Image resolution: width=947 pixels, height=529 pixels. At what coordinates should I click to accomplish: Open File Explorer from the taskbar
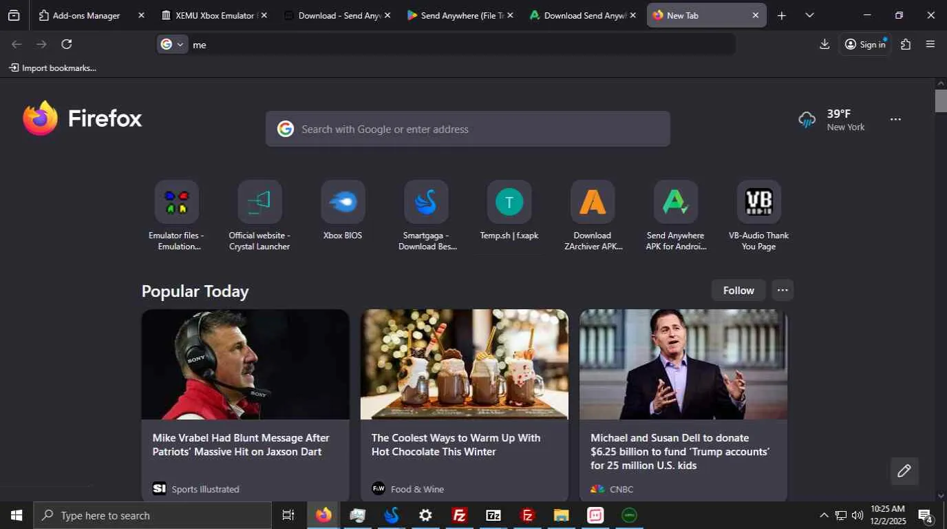pyautogui.click(x=562, y=515)
